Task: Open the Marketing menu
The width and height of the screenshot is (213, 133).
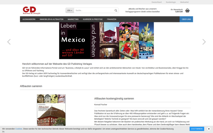Action: tap(73, 19)
